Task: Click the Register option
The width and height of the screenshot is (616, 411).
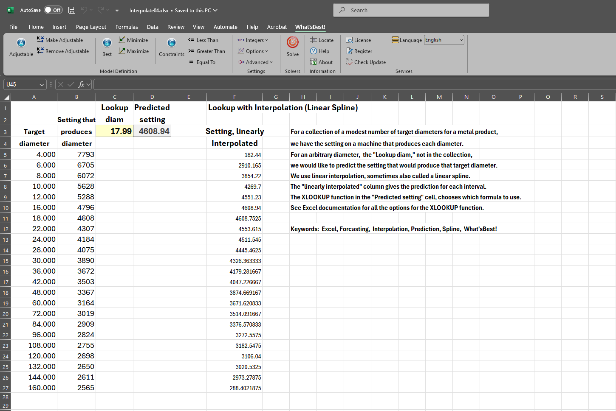Action: 359,51
